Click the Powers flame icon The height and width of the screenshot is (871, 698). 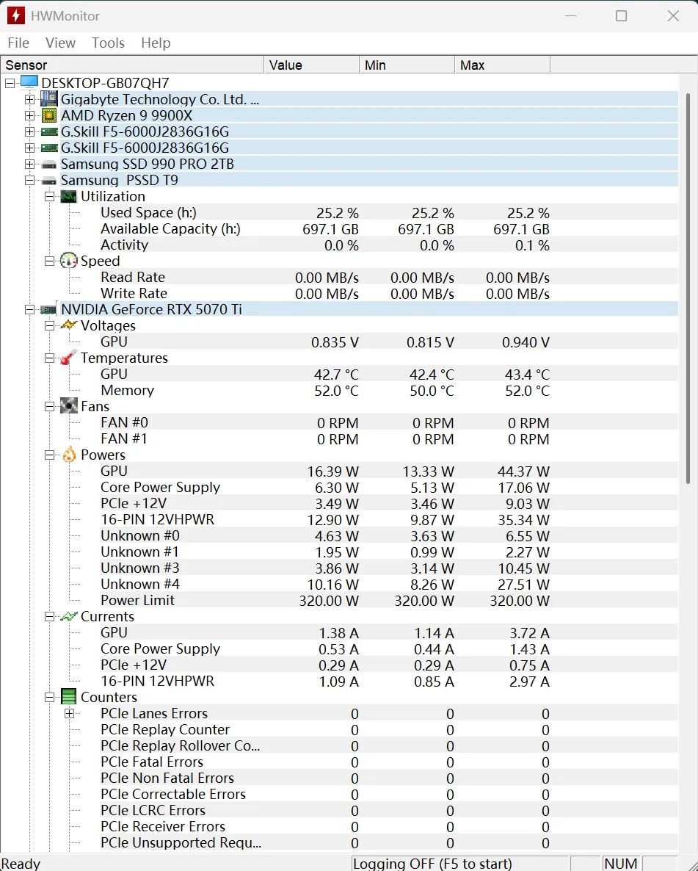[x=69, y=455]
